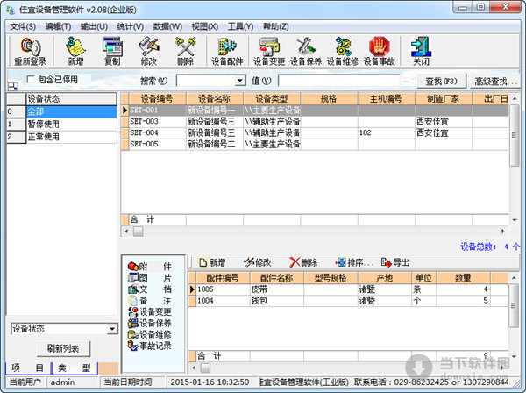Open the 文件(S) menu
The width and height of the screenshot is (526, 393).
click(23, 26)
